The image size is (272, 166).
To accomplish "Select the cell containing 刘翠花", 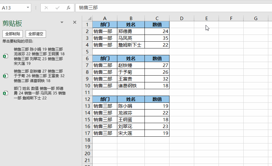I will [131, 126].
